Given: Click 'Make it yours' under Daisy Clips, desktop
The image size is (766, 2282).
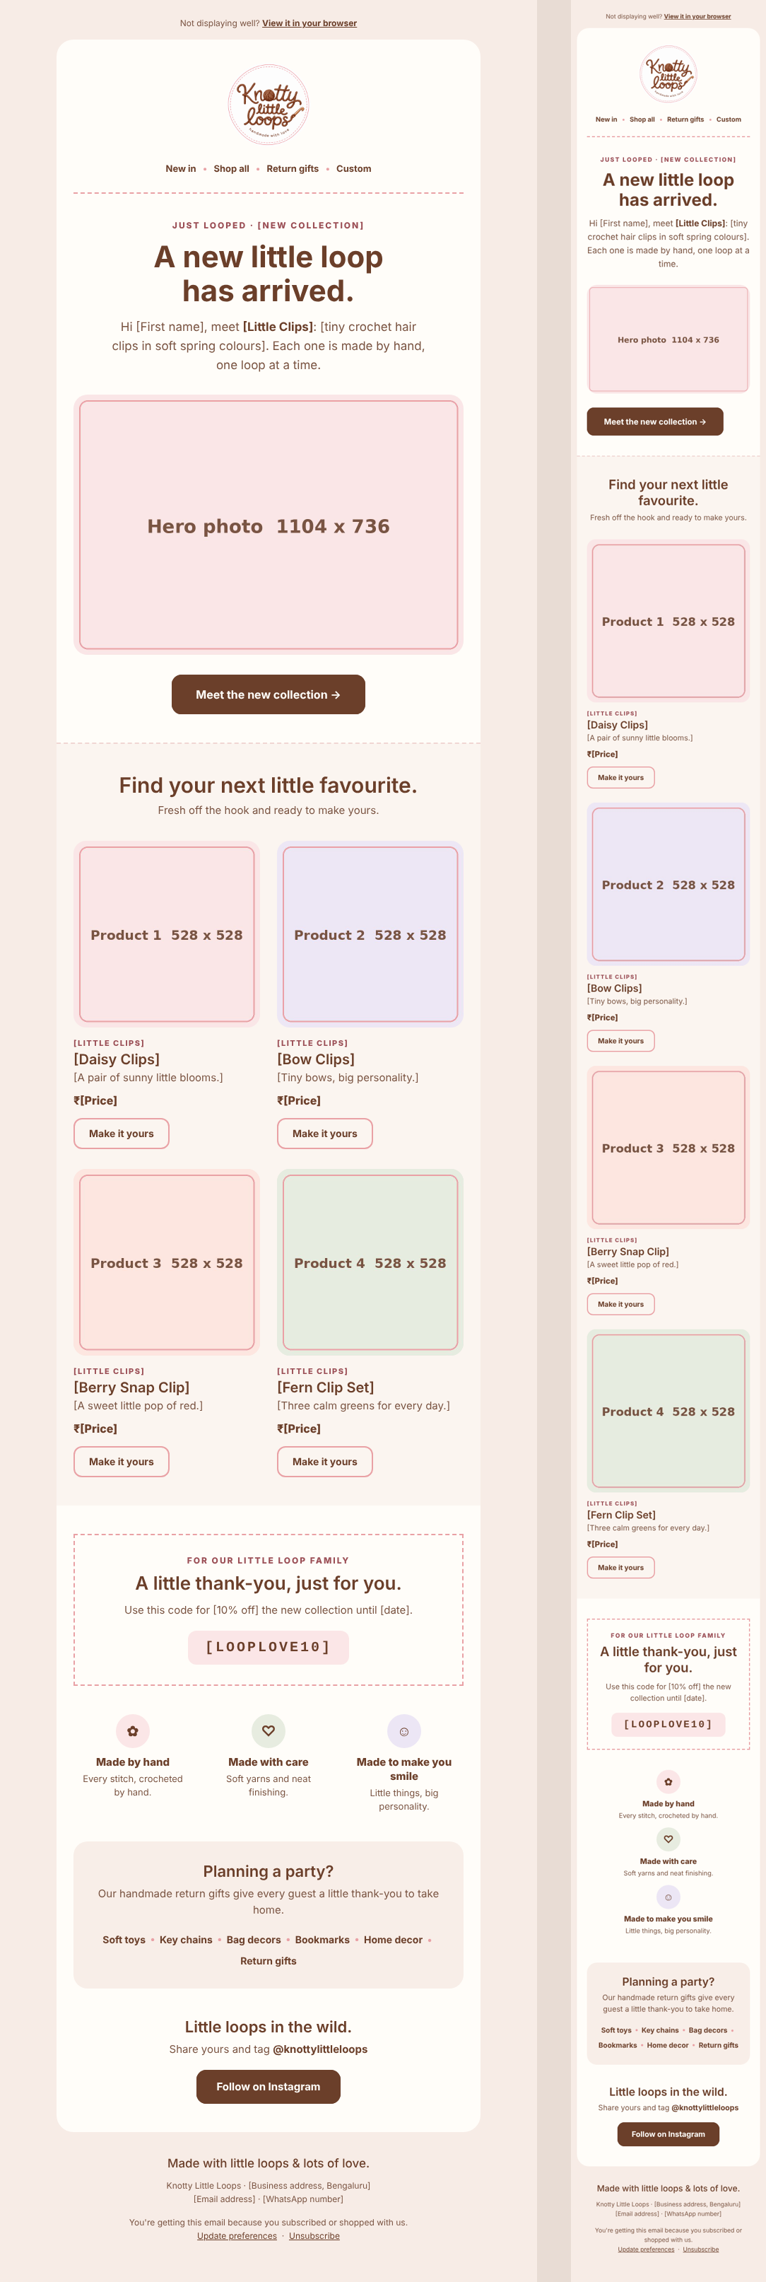Looking at the screenshot, I should point(122,1134).
